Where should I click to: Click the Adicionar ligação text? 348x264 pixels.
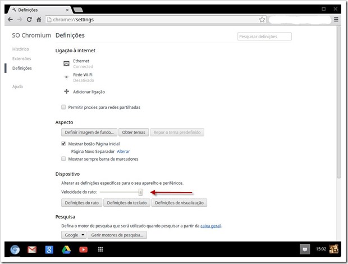[89, 92]
